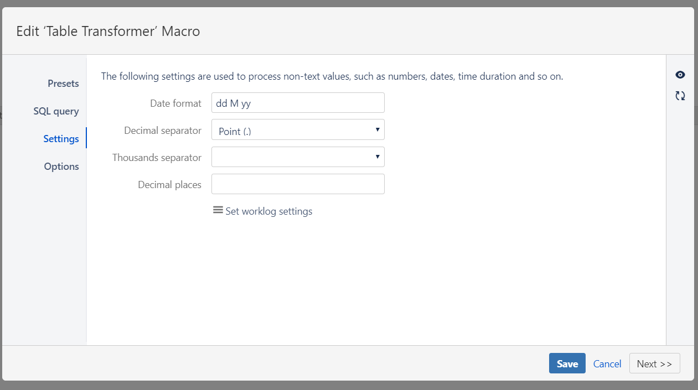The image size is (698, 390).
Task: Go to the Options tab
Action: pos(61,166)
